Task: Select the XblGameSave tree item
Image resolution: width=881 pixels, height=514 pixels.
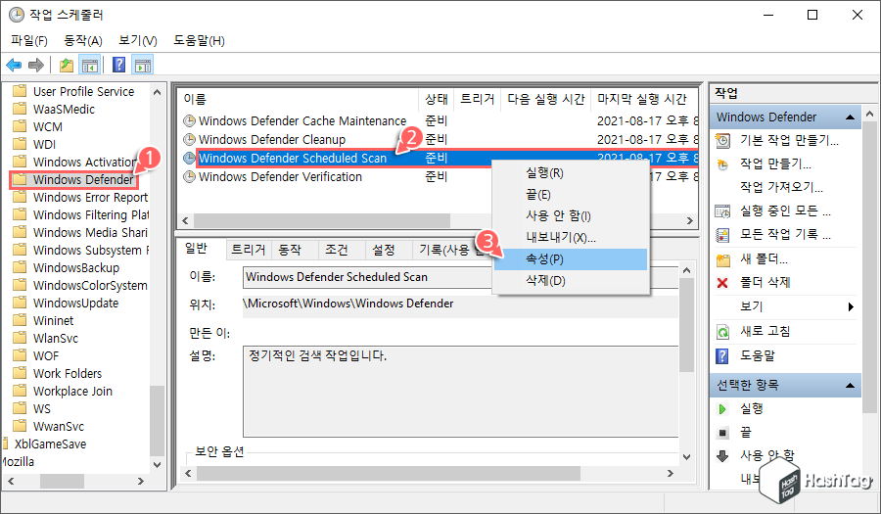Action: pyautogui.click(x=50, y=444)
